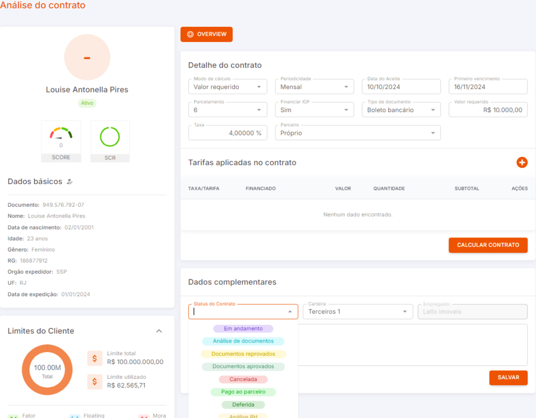Click the CALCULAR CONTRATO button
The width and height of the screenshot is (536, 418).
(x=488, y=245)
